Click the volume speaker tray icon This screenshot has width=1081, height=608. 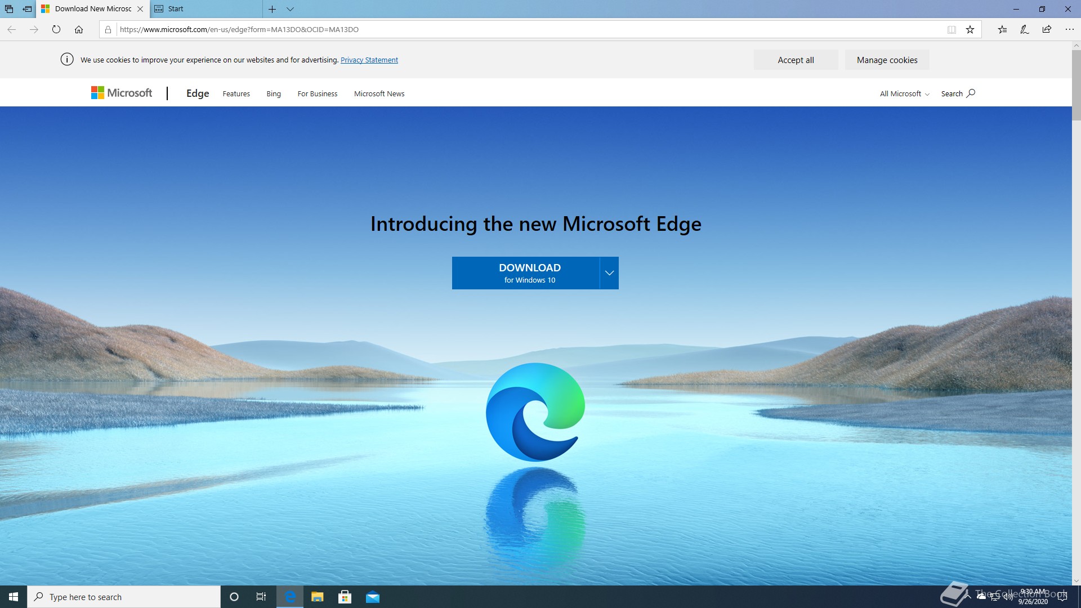pos(1008,597)
